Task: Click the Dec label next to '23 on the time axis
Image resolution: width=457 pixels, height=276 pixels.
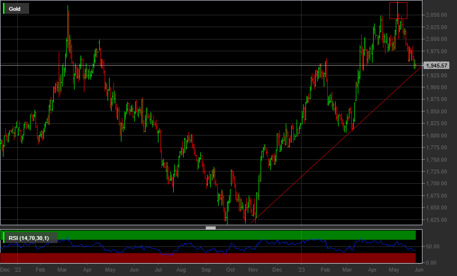Action: point(277,270)
